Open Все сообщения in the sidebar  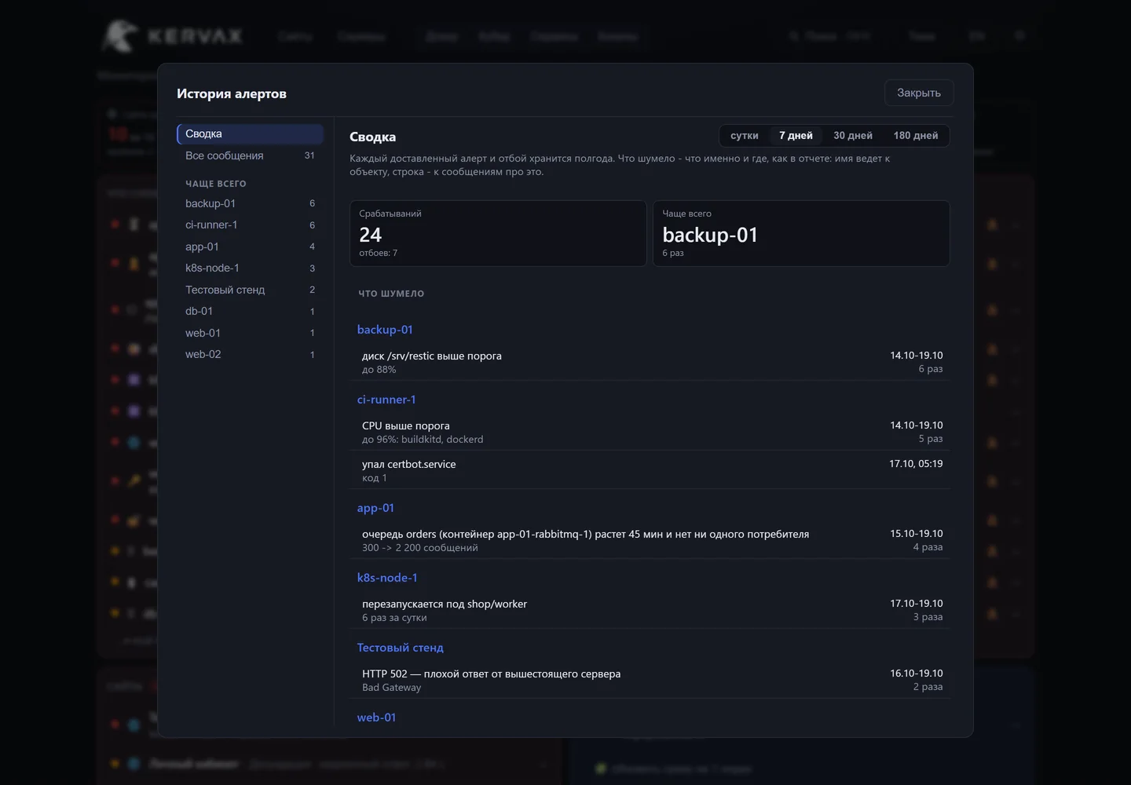[x=251, y=155]
